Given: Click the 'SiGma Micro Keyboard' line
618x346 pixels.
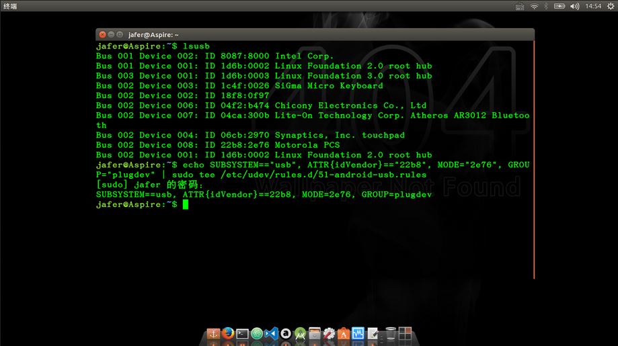Looking at the screenshot, I should [x=239, y=85].
